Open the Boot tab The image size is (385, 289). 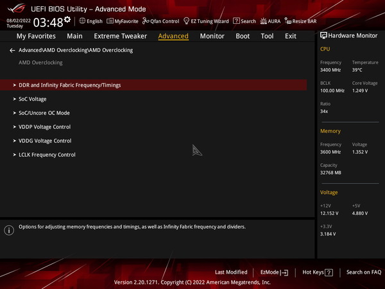243,36
